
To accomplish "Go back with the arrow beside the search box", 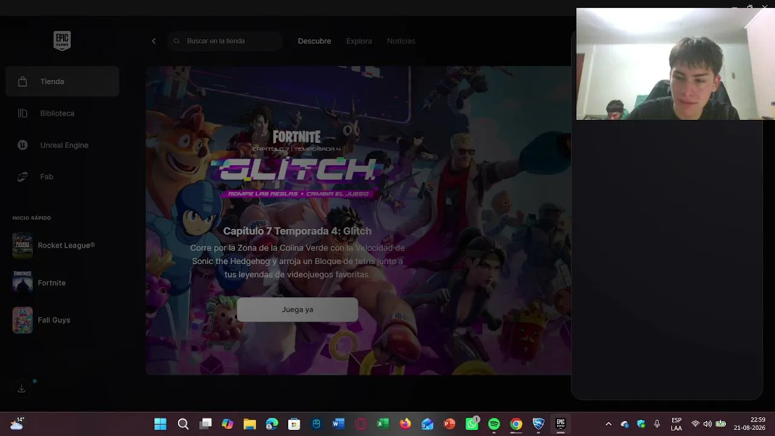I will (154, 41).
